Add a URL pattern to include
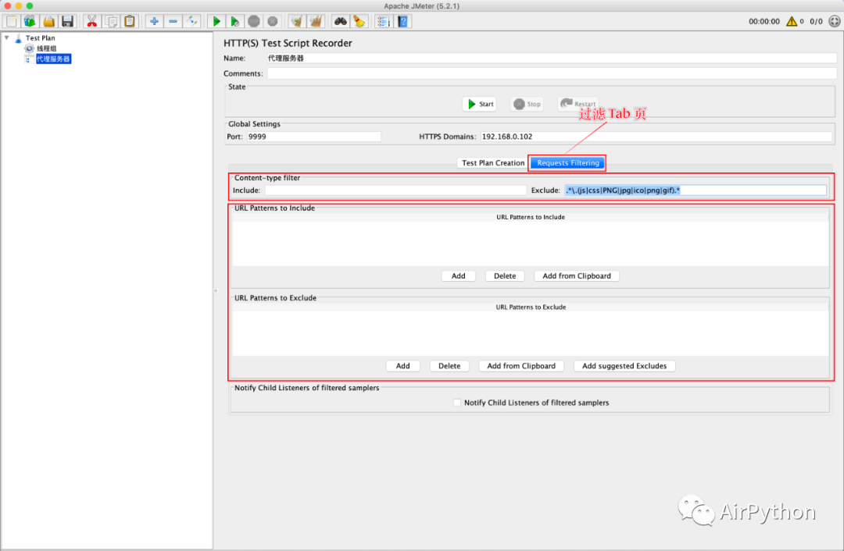The image size is (844, 551). 458,275
